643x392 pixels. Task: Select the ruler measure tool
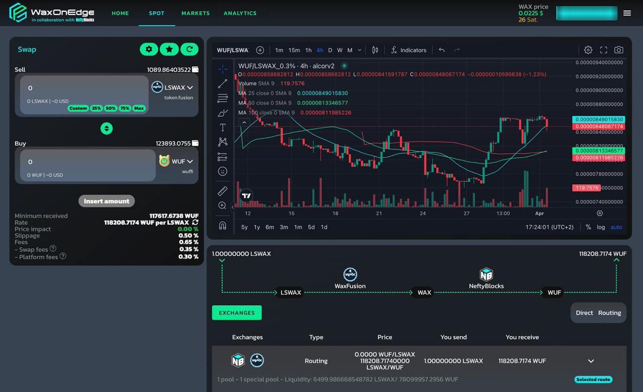click(x=222, y=191)
